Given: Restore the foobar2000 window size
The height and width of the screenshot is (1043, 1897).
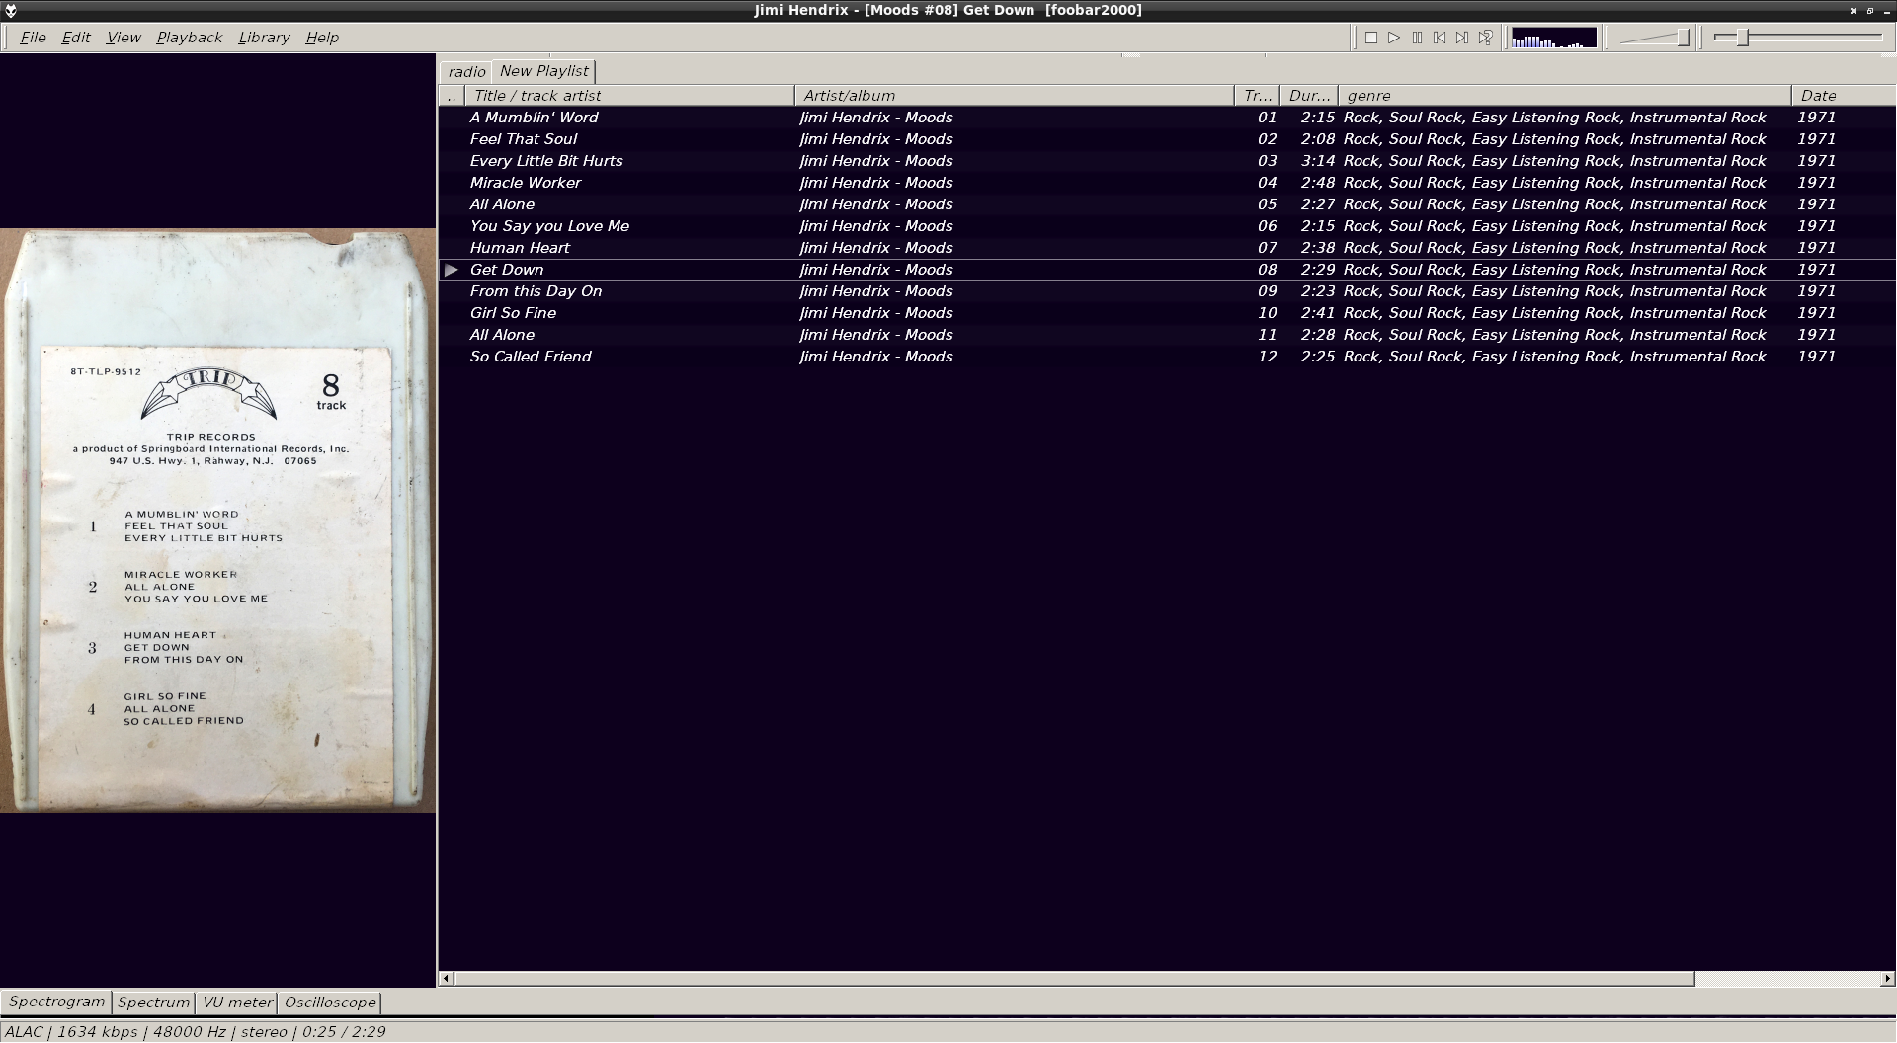Looking at the screenshot, I should (x=1869, y=10).
